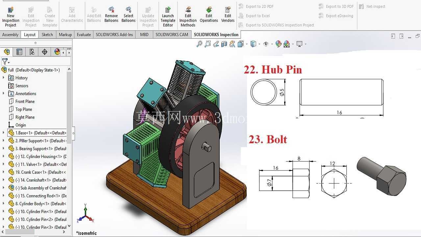Image resolution: width=421 pixels, height=237 pixels.
Task: Click View Settings monitor icon
Action: click(x=299, y=44)
